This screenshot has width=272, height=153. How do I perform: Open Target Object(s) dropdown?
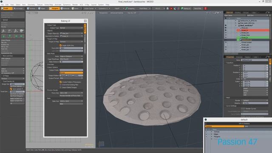(71, 33)
